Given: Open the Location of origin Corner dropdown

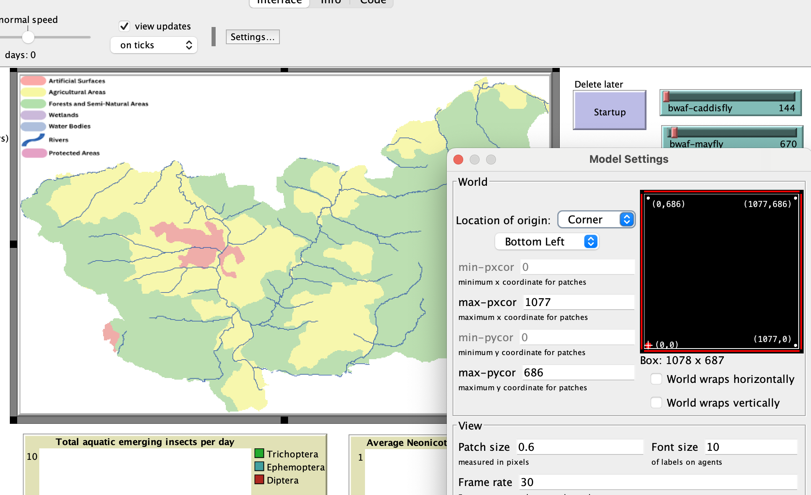Looking at the screenshot, I should coord(596,220).
